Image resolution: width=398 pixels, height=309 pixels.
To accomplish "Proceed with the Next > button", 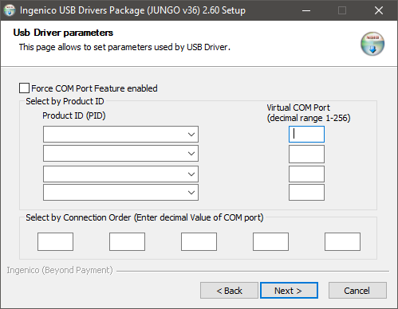I will pos(289,291).
